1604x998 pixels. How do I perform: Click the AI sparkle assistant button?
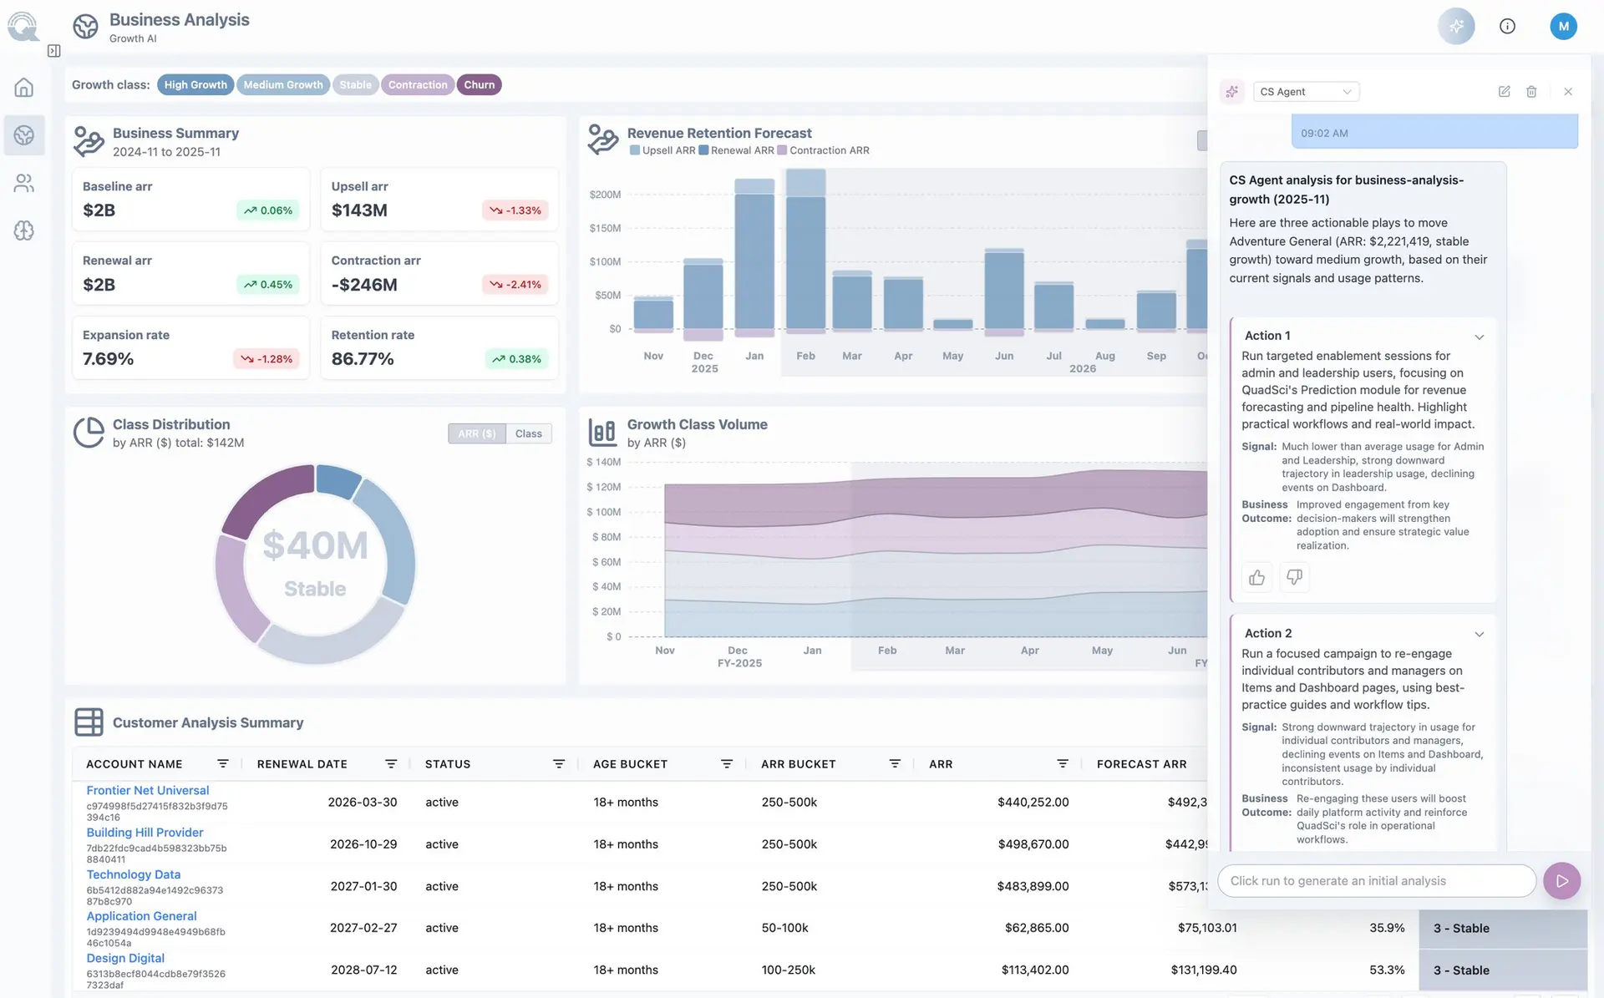coord(1456,26)
